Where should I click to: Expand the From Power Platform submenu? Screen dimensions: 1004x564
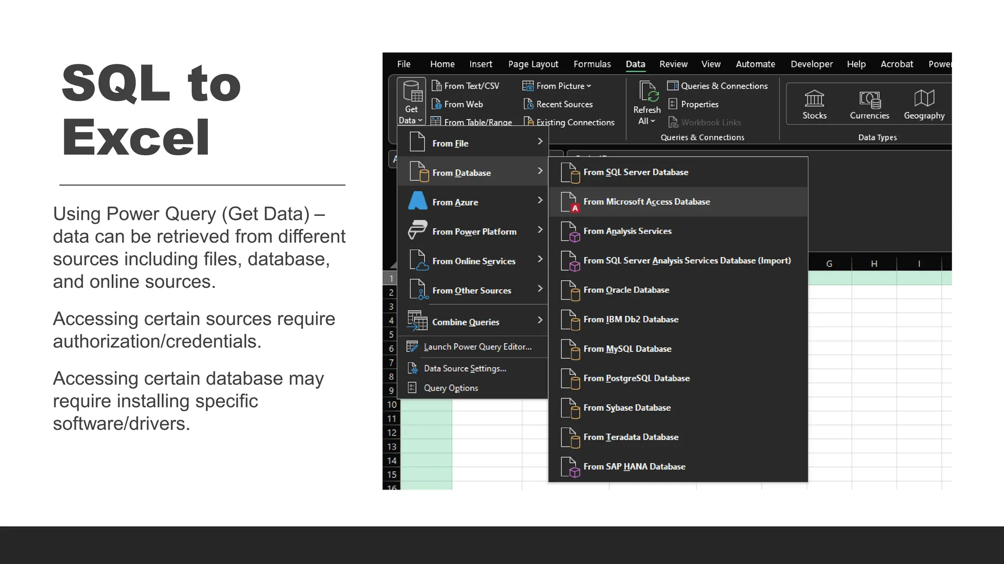(473, 231)
